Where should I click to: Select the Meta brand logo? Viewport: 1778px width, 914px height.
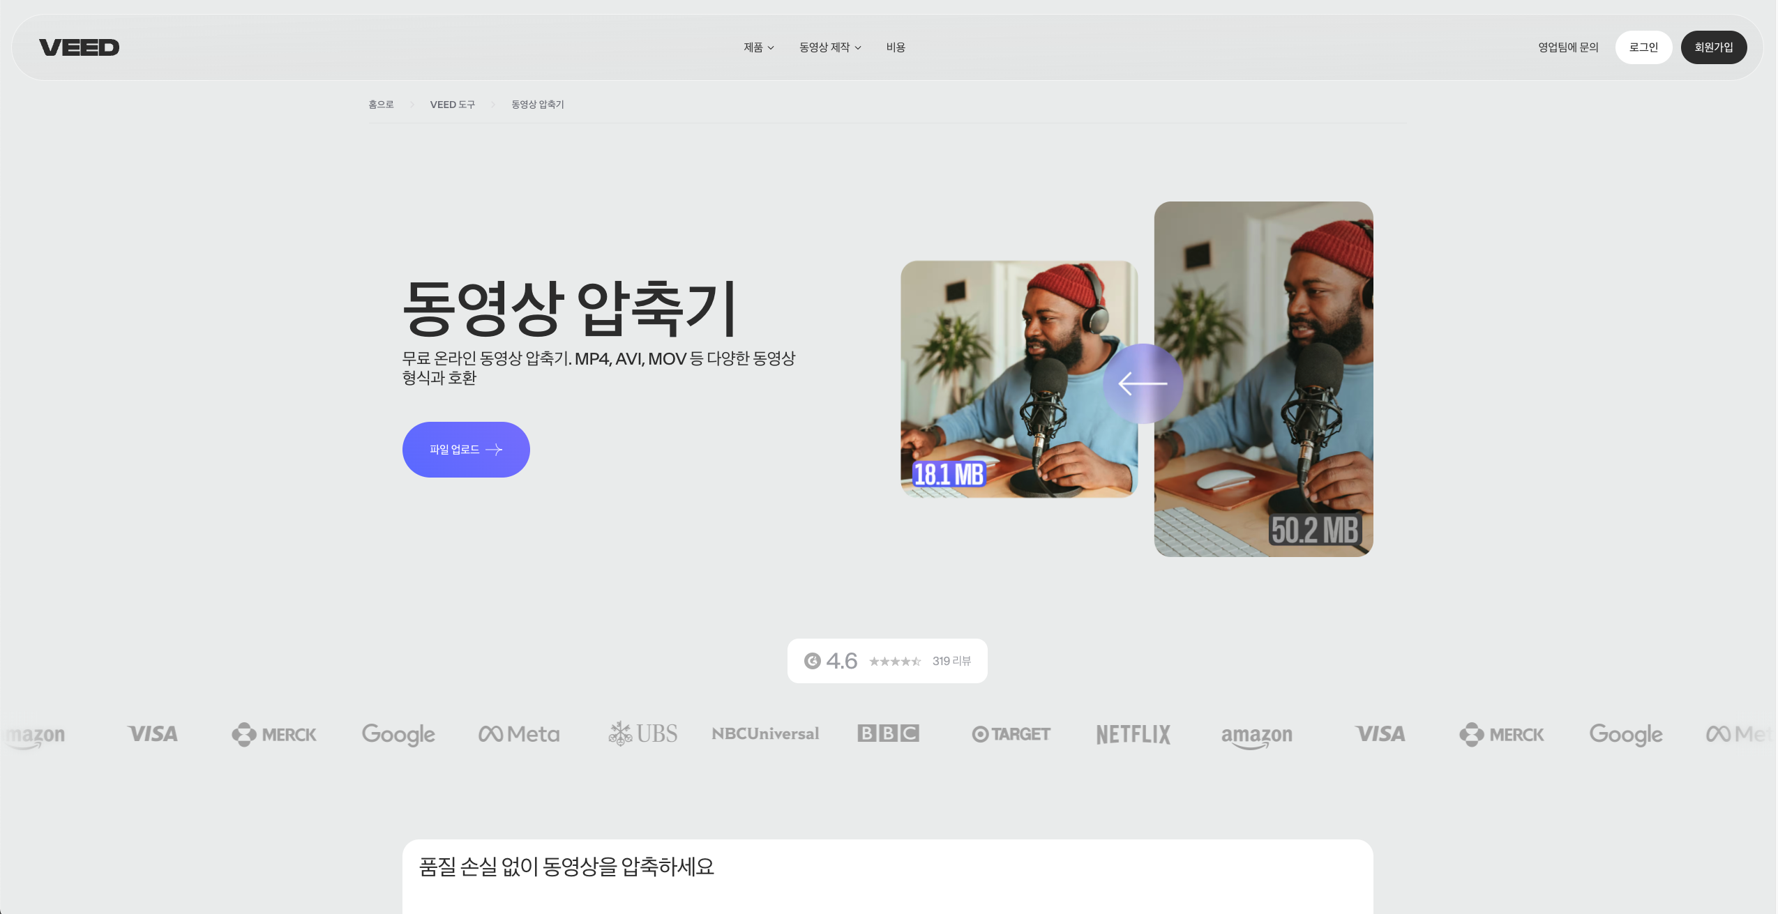click(x=518, y=733)
